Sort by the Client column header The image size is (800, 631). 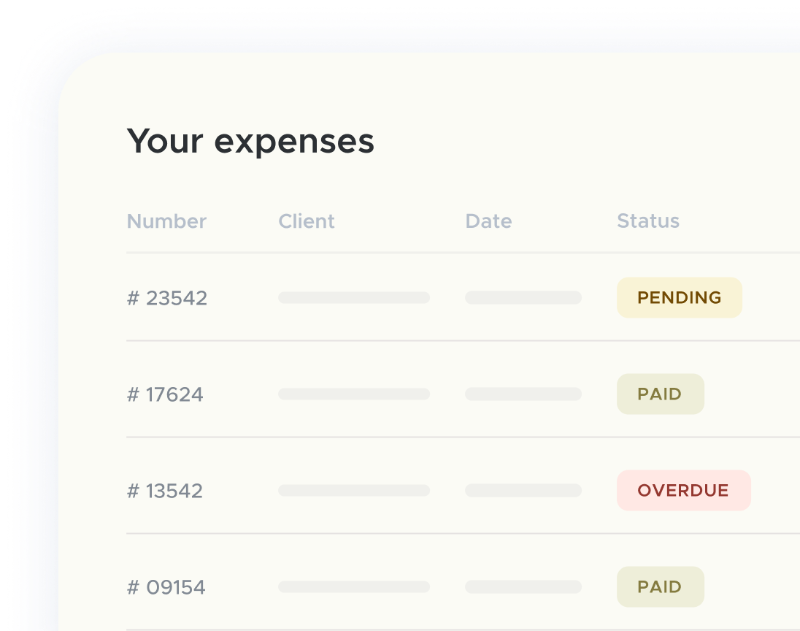click(x=307, y=221)
